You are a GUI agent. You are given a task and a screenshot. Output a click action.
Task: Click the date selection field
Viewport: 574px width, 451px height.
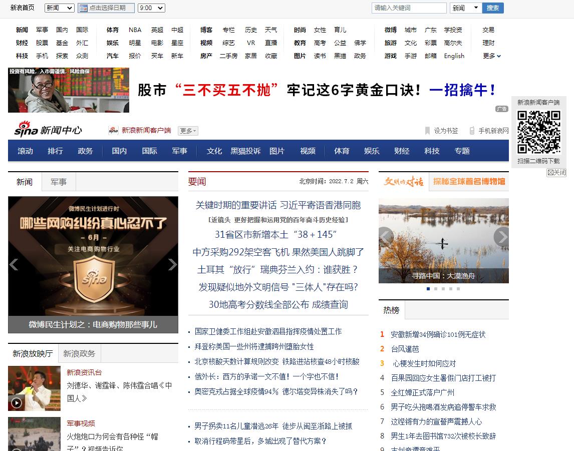(x=106, y=8)
